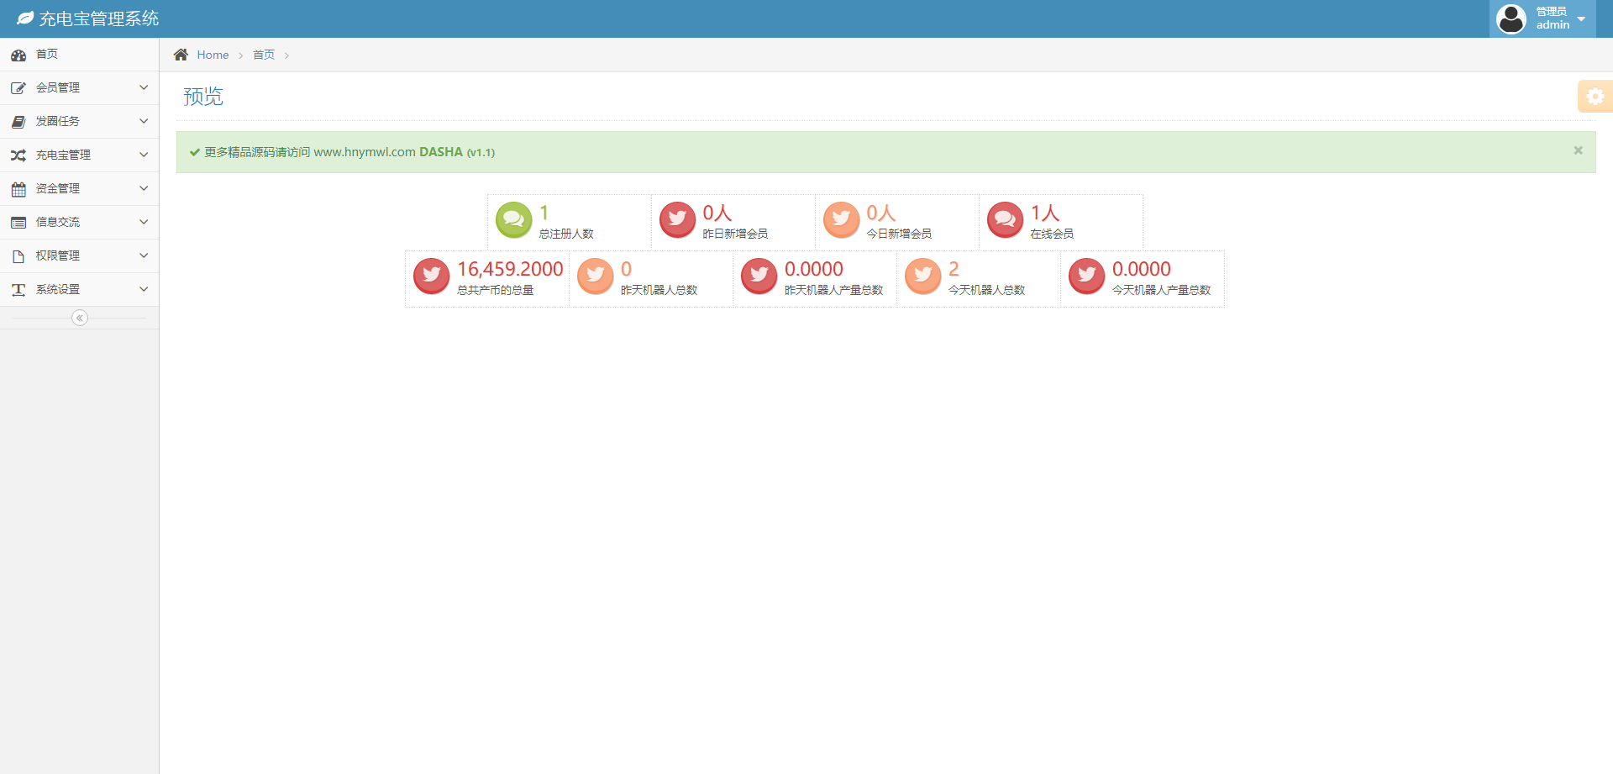Viewport: 1613px width, 774px height.
Task: Click the icon for today's robot total
Action: click(x=922, y=276)
